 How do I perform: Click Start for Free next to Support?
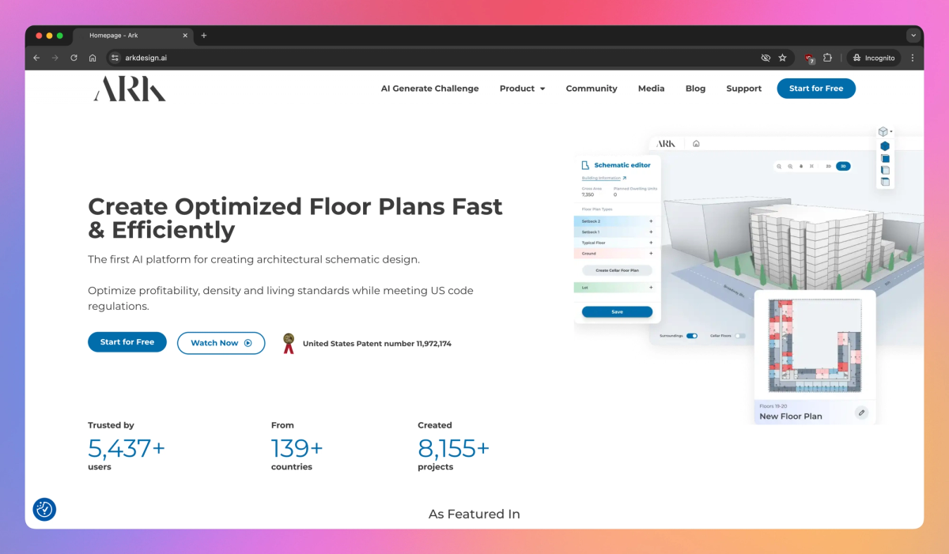[x=816, y=89]
